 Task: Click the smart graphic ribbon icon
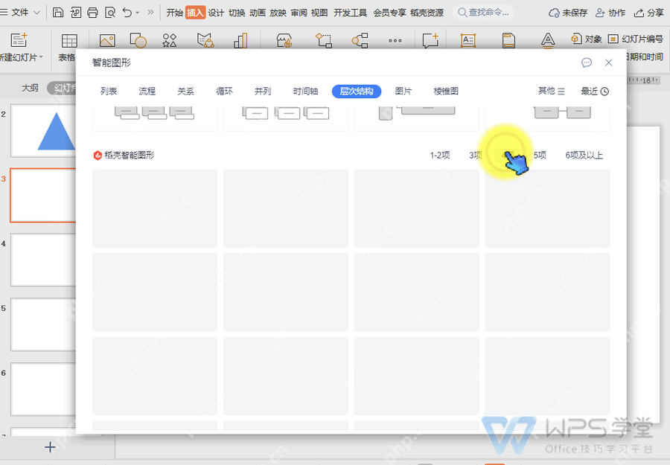[x=205, y=41]
